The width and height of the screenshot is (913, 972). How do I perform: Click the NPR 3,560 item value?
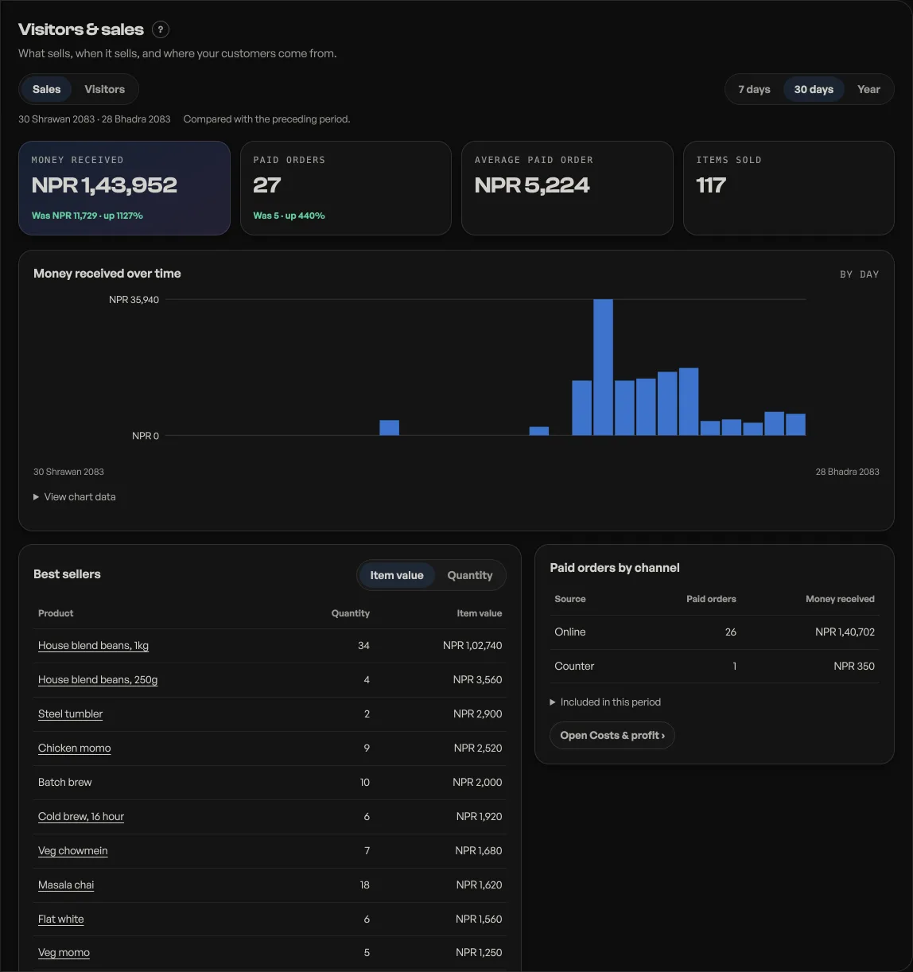[477, 679]
